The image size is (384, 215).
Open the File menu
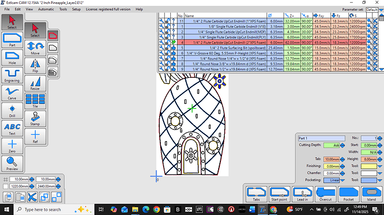click(7, 9)
